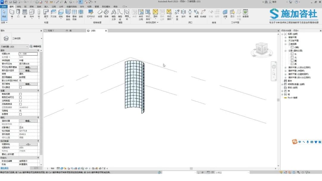Select the Curtain Grid (幕墙网格) tool
Screen dimensions: 322x181
(74, 15)
